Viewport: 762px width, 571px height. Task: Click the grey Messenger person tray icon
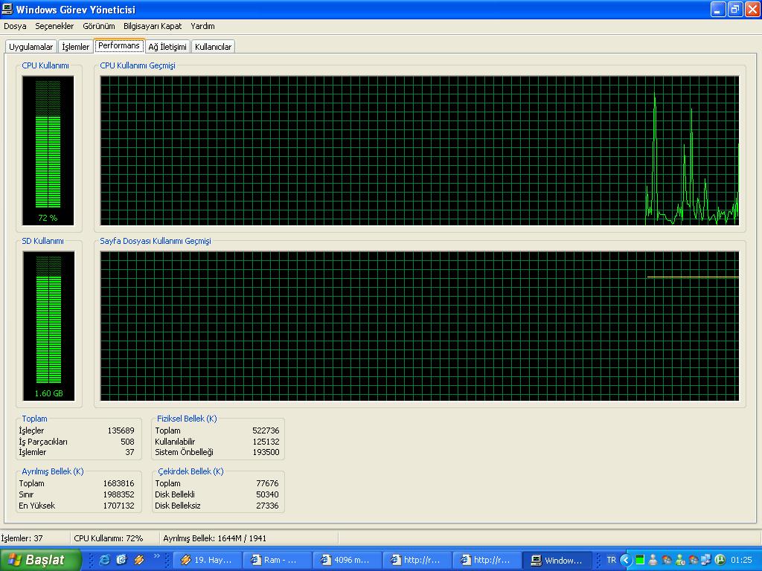tap(653, 560)
